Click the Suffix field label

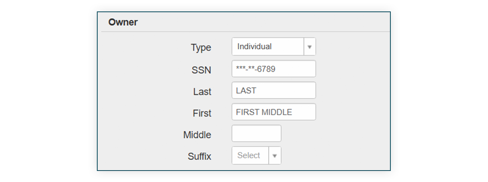[200, 157]
